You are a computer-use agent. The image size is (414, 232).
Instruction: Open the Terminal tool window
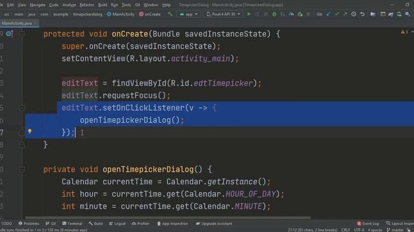(x=72, y=224)
